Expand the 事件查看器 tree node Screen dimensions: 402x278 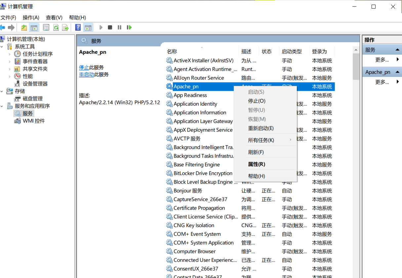[10, 61]
